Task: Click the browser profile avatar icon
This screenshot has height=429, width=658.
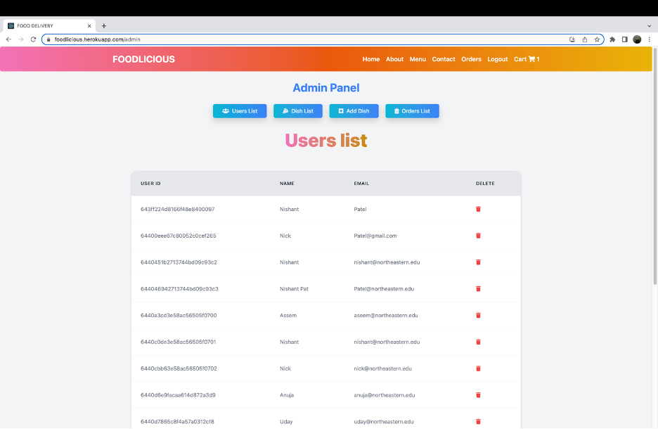Action: point(637,39)
